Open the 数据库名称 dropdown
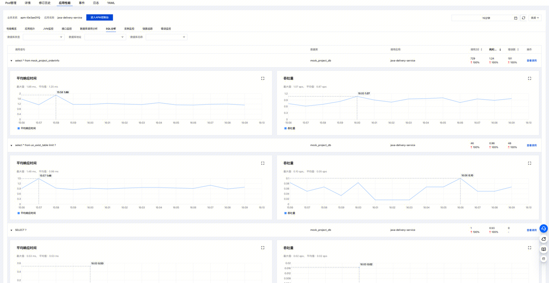 tap(167, 37)
